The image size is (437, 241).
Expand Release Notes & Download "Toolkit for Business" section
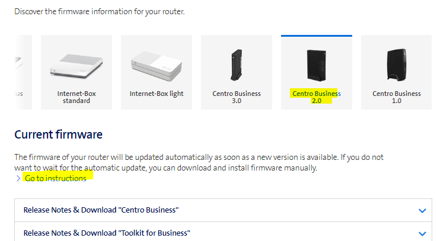tap(107, 233)
